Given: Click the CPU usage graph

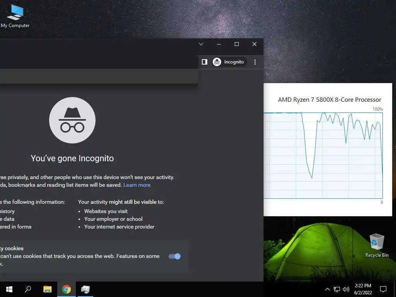Looking at the screenshot, I should point(323,155).
